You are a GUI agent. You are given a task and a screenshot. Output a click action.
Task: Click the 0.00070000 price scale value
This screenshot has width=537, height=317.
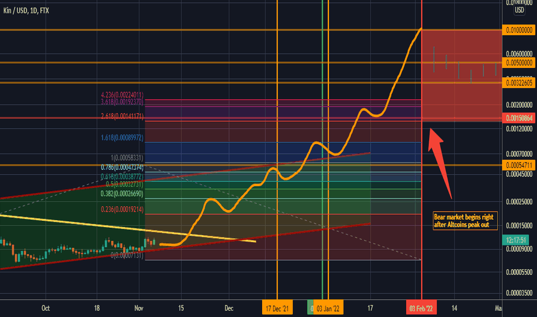point(519,154)
